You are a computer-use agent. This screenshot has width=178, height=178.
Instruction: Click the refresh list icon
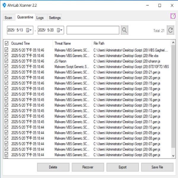[170, 30]
